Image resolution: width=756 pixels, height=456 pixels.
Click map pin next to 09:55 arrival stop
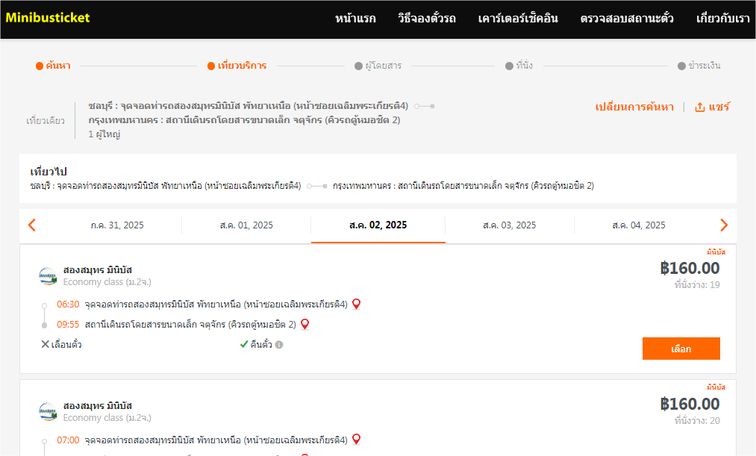point(304,324)
